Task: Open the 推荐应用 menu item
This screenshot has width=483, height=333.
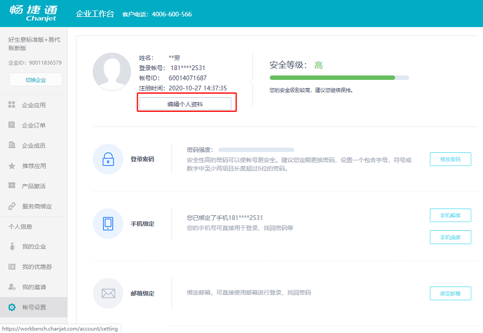Action: [x=34, y=166]
